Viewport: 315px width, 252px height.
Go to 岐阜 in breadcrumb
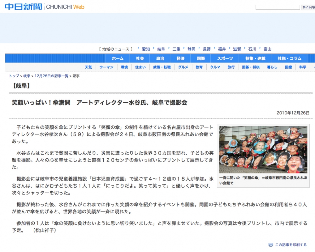tap(27, 76)
